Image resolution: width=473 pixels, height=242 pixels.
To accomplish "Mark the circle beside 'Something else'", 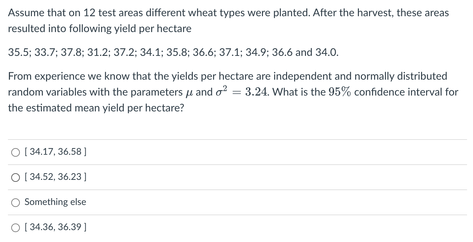I will pyautogui.click(x=15, y=202).
